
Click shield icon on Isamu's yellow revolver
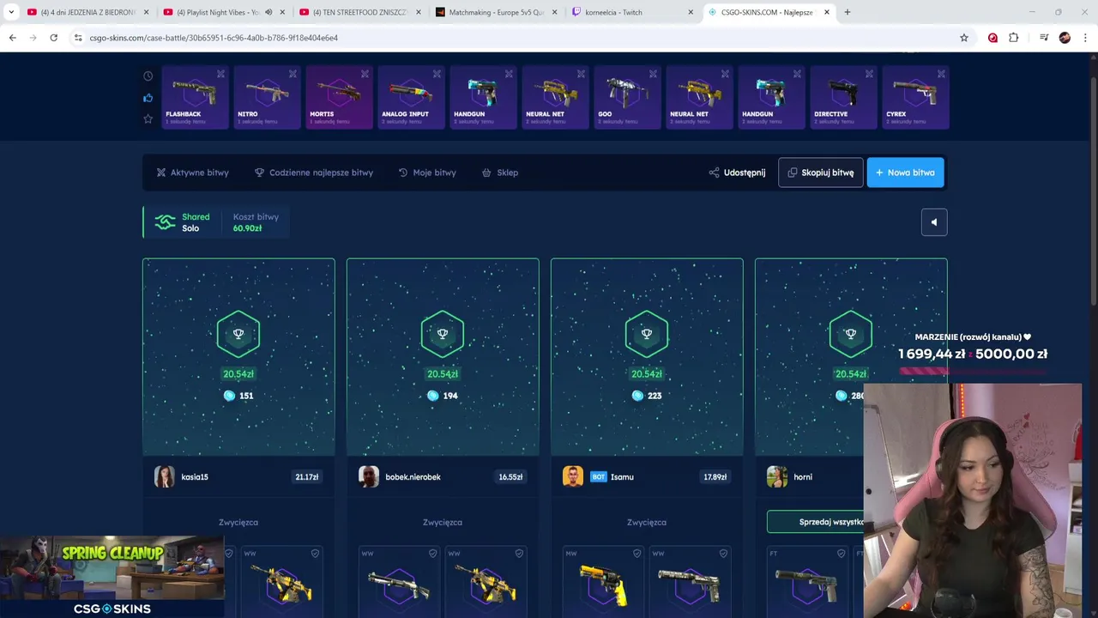point(637,554)
